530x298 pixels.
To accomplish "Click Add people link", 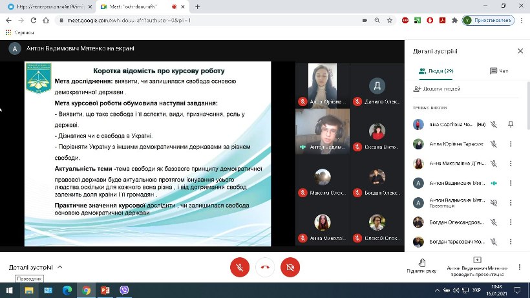I will 437,89.
